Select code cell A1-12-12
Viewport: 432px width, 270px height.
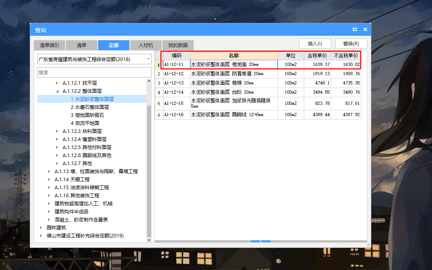click(x=176, y=74)
